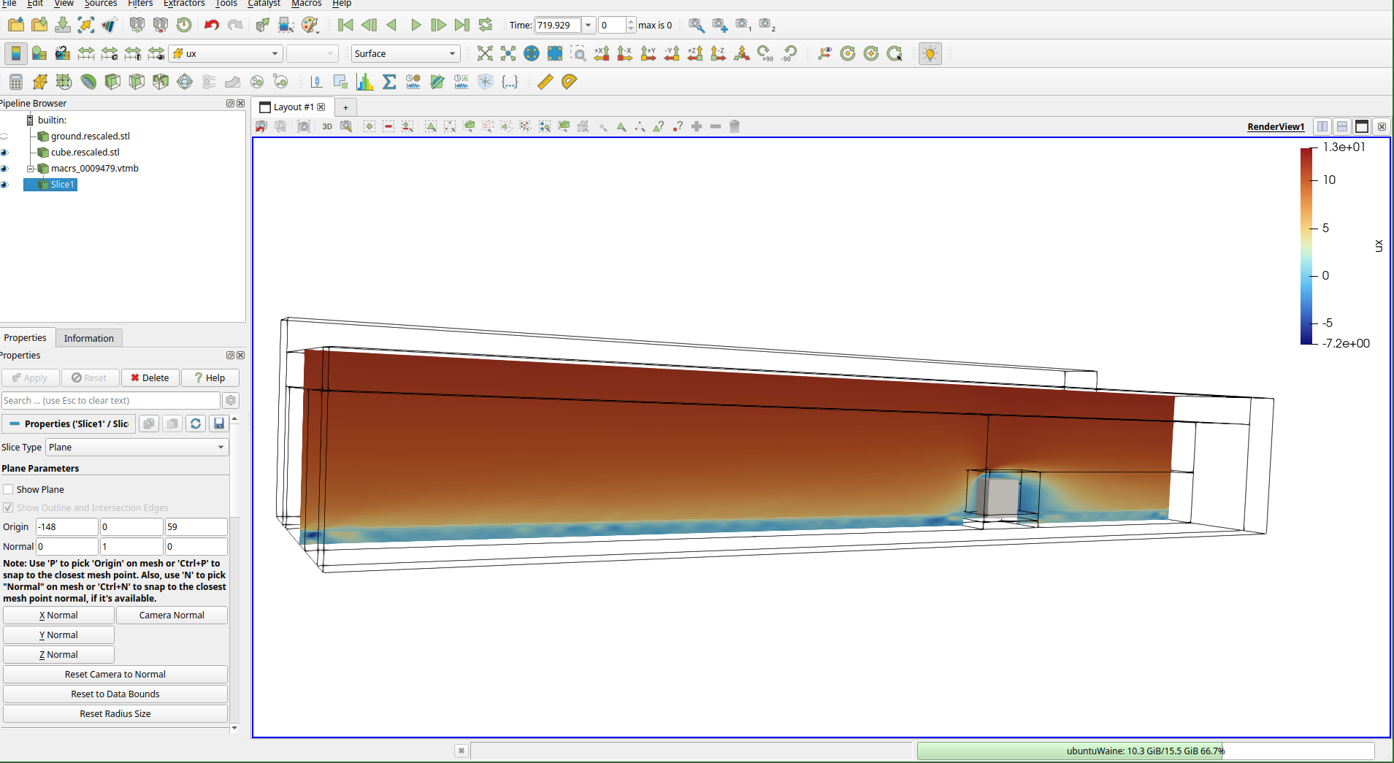Switch to the Information tab
This screenshot has width=1394, height=763.
pyautogui.click(x=88, y=337)
